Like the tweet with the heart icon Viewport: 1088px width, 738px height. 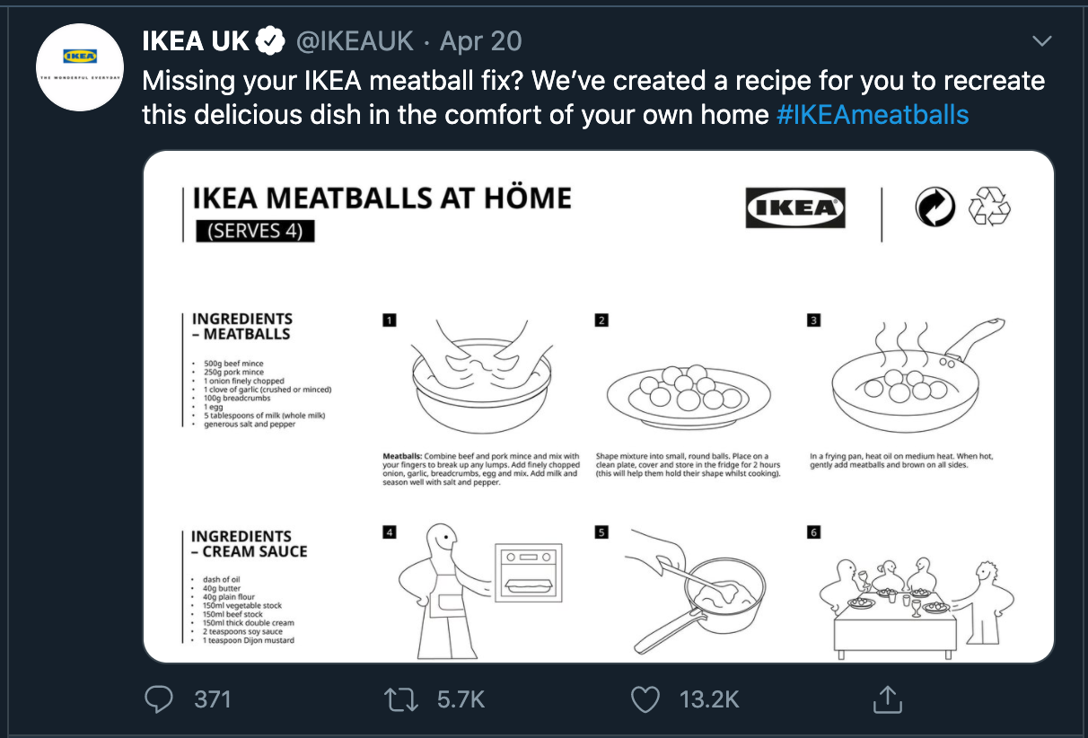point(645,700)
